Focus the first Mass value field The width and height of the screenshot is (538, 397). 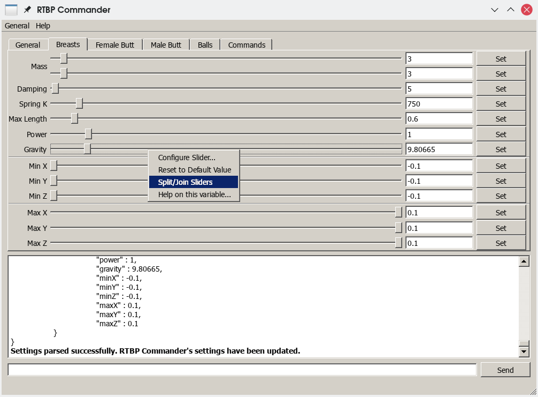tap(439, 59)
